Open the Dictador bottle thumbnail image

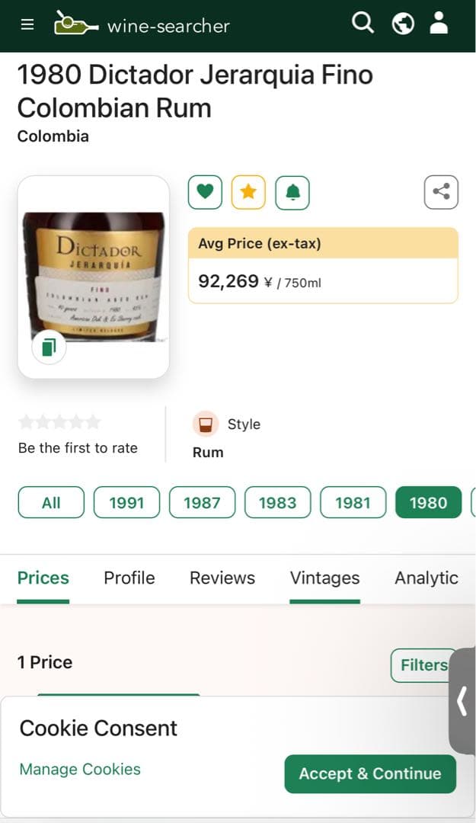pyautogui.click(x=94, y=274)
